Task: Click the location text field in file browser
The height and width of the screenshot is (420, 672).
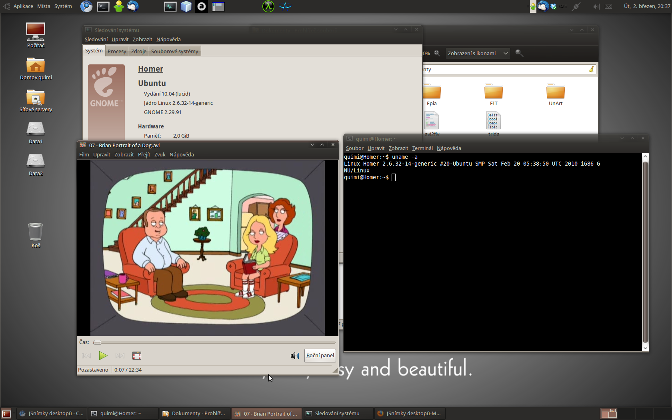Action: 510,69
